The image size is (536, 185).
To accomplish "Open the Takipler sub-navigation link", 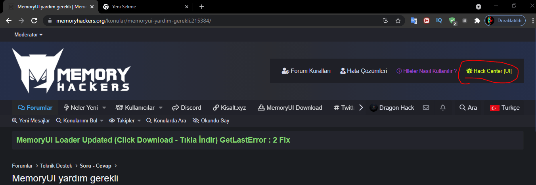I will [x=122, y=120].
